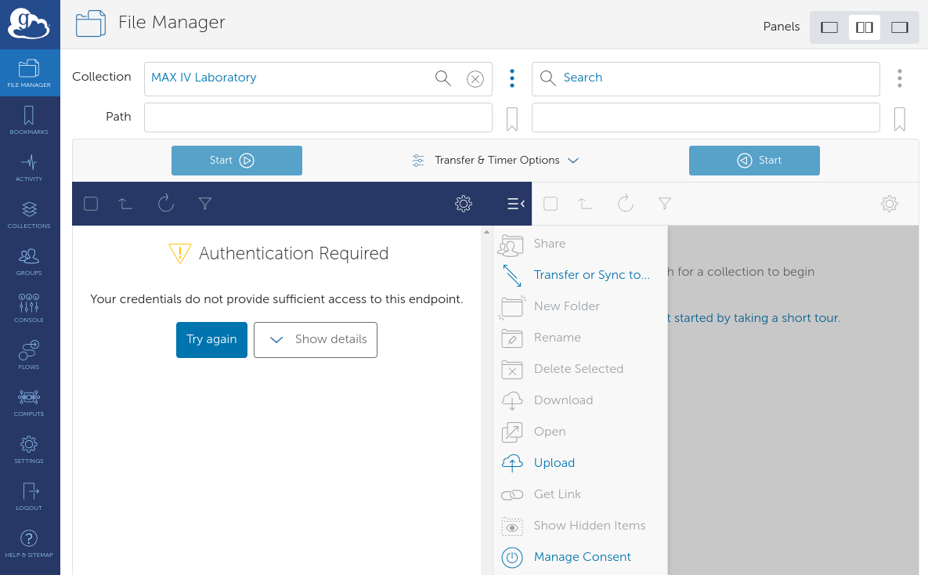928x575 pixels.
Task: Click the left Start transfer button
Action: 237,161
